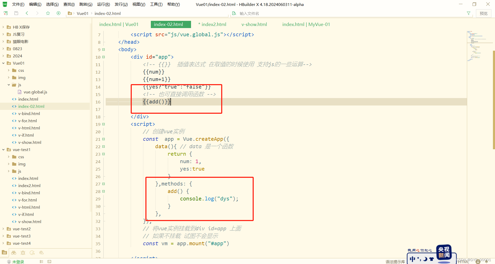Image resolution: width=495 pixels, height=264 pixels.
Task: Click the Chinese input mode indicator
Action: [x=412, y=259]
